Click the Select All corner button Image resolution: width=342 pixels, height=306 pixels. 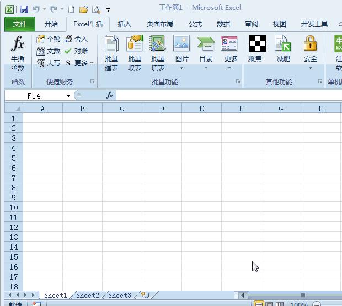click(x=14, y=108)
